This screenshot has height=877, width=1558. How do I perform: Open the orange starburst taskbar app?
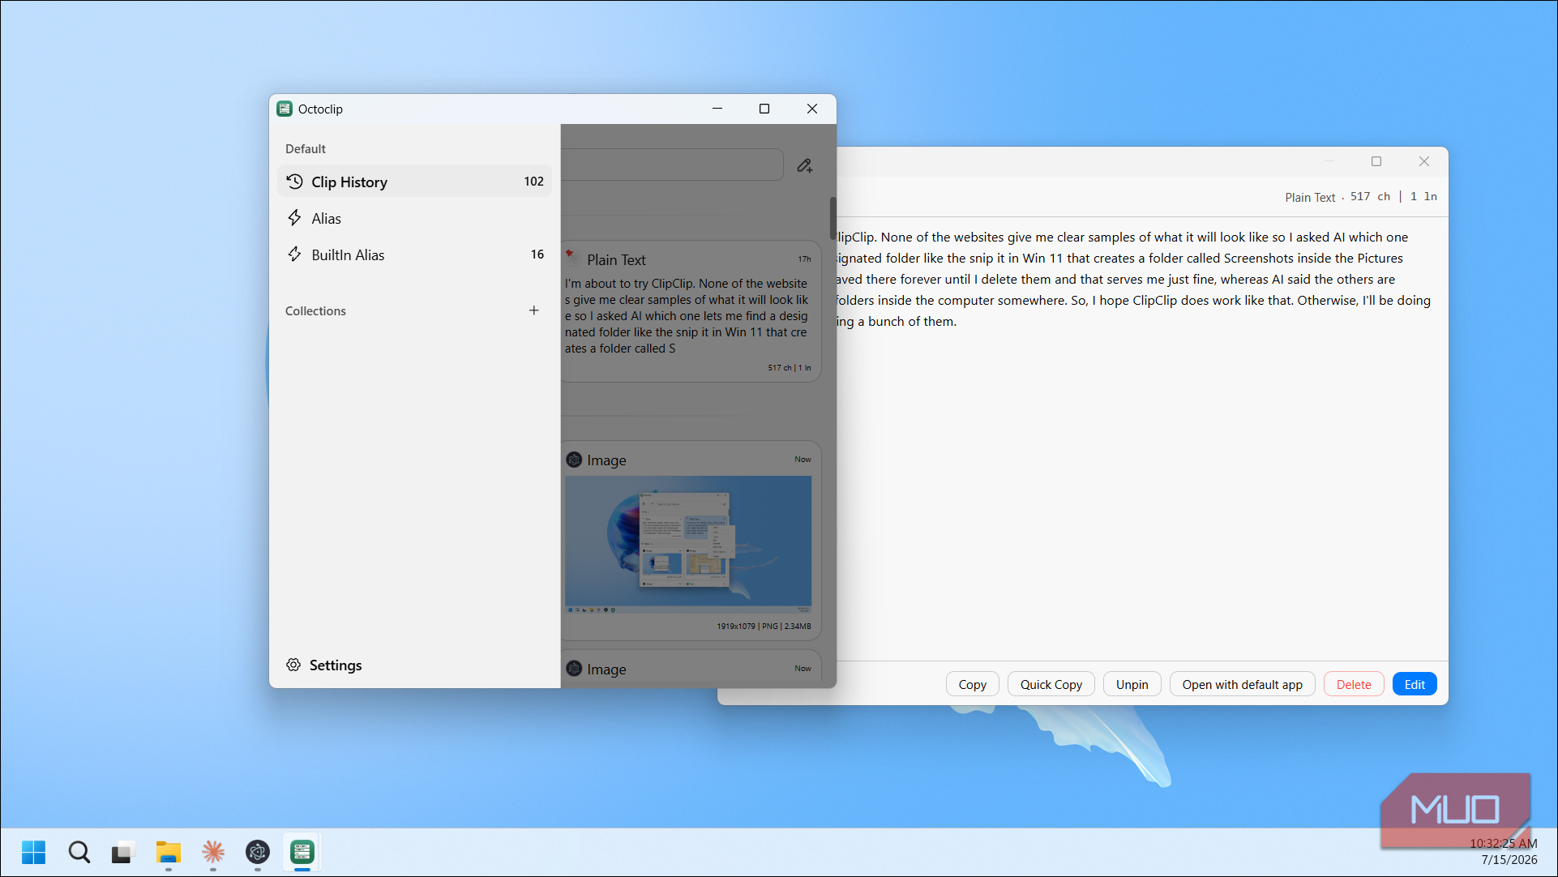[x=213, y=852]
